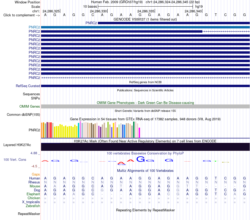Screen dimensions: 250x220
Task: Select the OMIM Genes gray bar
Action: (x=145, y=107)
